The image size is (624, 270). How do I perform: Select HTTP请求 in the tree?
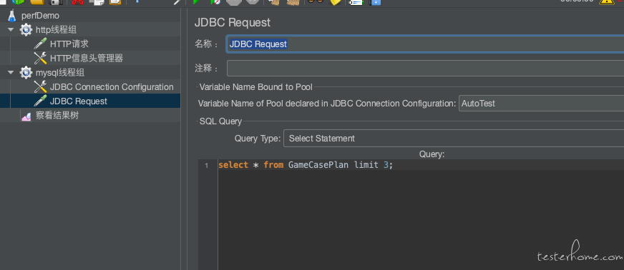tap(69, 44)
